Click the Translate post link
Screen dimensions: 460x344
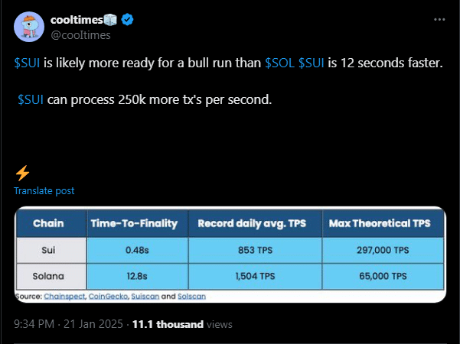coord(44,191)
